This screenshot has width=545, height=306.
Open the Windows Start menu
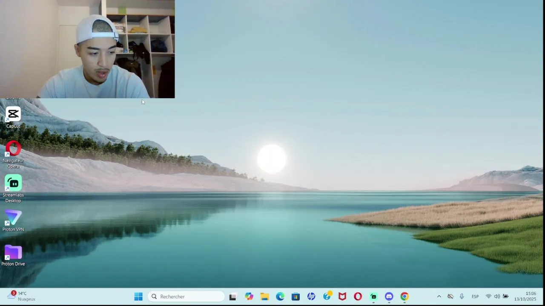click(x=138, y=297)
